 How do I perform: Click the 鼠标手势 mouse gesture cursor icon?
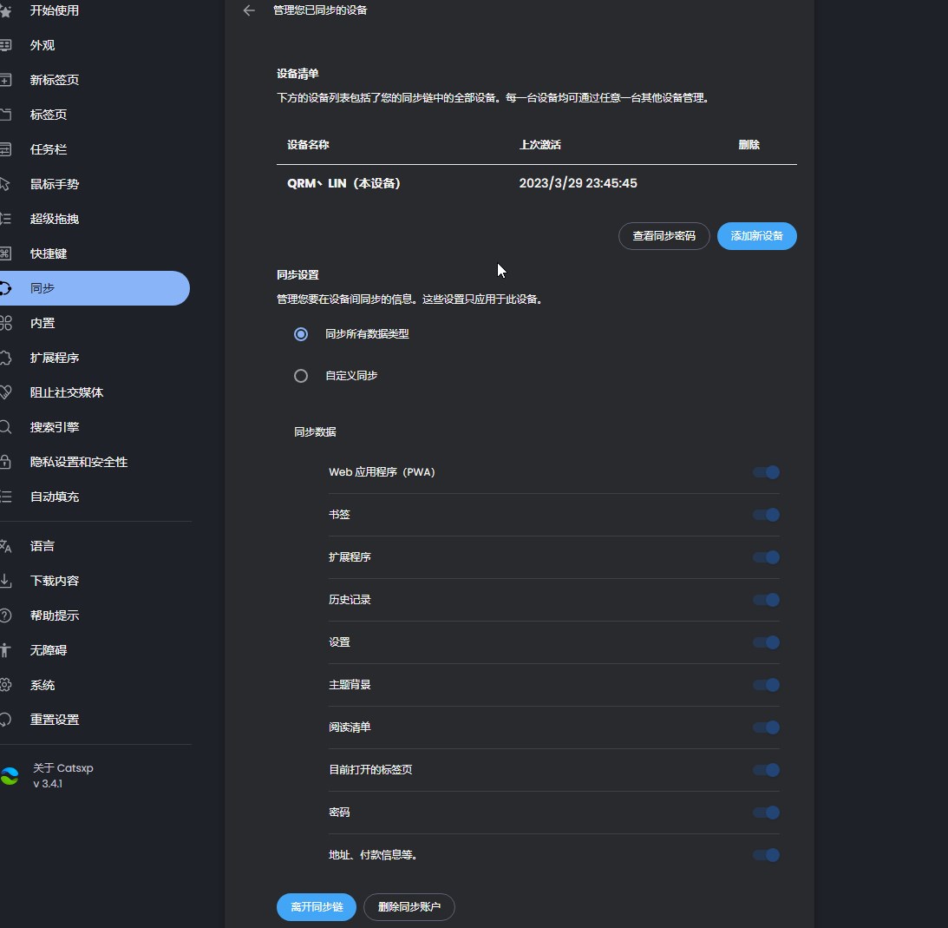(x=5, y=184)
